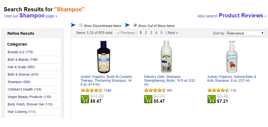Add Nature's Gate shampoo to cart
The image size is (268, 127).
pyautogui.click(x=148, y=99)
